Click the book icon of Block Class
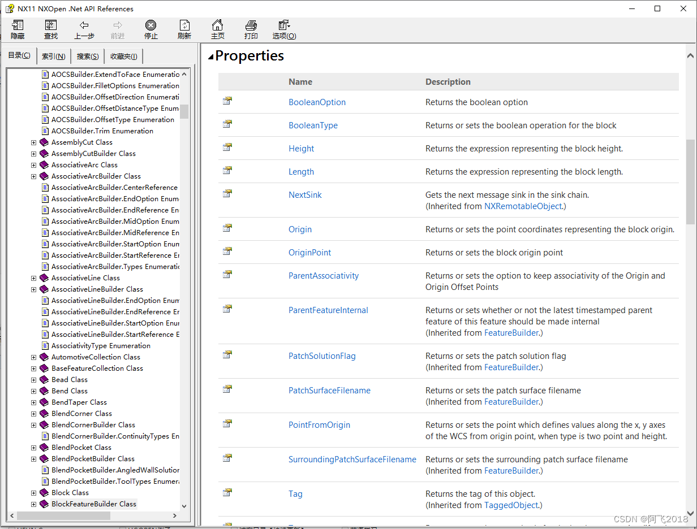The image size is (697, 529). pyautogui.click(x=44, y=493)
